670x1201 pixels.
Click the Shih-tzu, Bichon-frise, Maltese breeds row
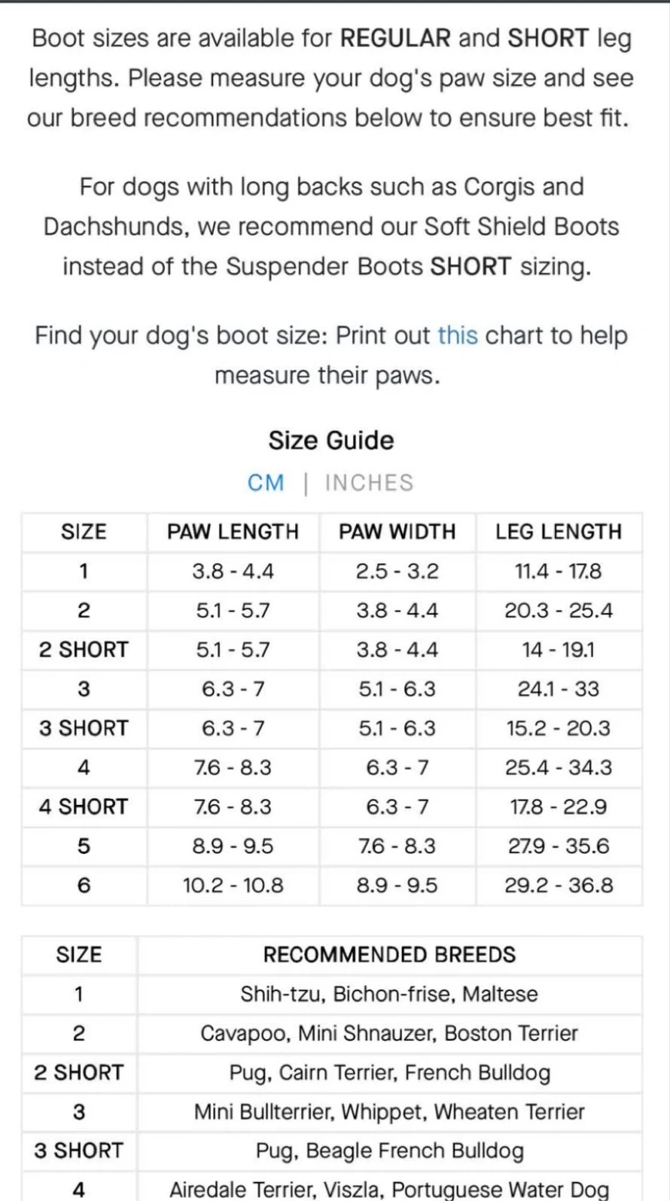[389, 994]
